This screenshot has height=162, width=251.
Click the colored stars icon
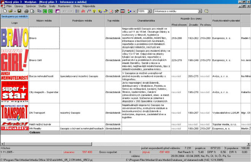[105, 11]
